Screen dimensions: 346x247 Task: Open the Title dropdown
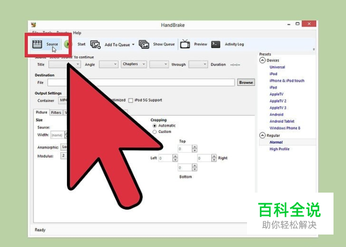coord(64,64)
